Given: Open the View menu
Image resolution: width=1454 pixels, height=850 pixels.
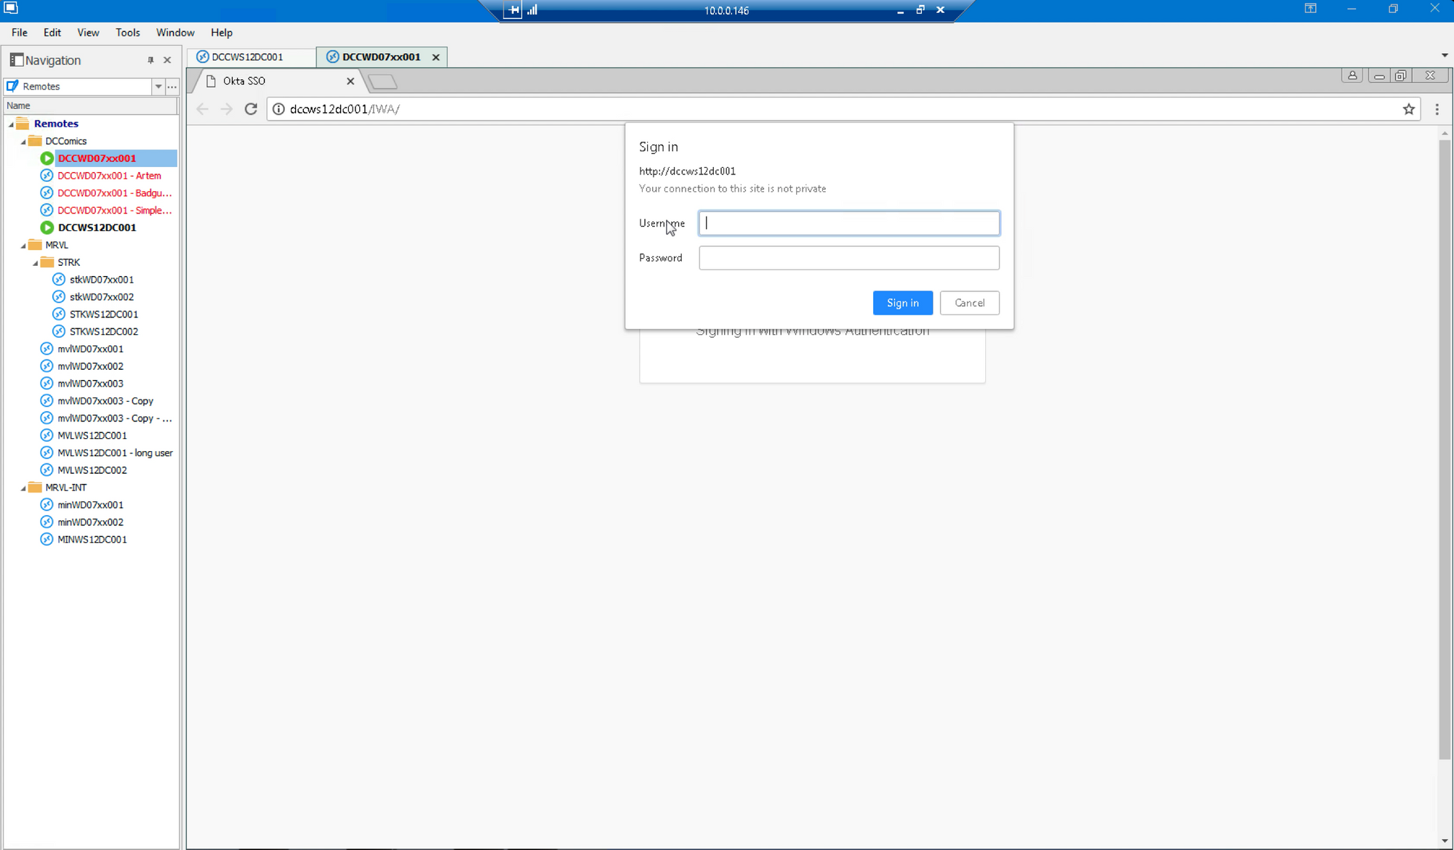Looking at the screenshot, I should (88, 33).
